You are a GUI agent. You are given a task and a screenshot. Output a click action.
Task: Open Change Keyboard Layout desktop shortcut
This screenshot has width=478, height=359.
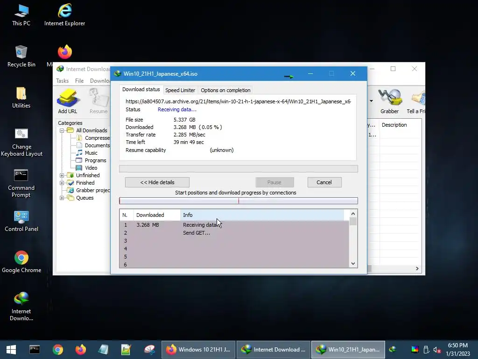coord(21,142)
